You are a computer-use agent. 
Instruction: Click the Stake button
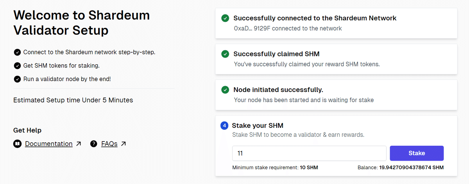[417, 153]
